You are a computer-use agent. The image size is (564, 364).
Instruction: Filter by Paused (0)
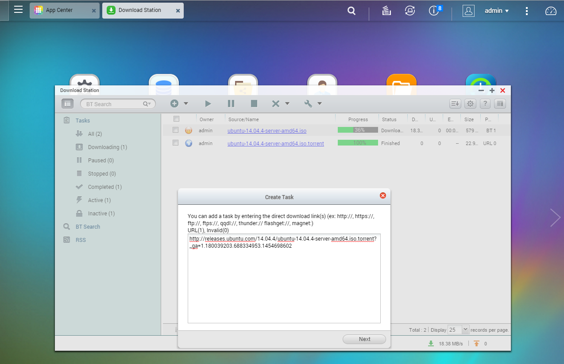(x=100, y=160)
